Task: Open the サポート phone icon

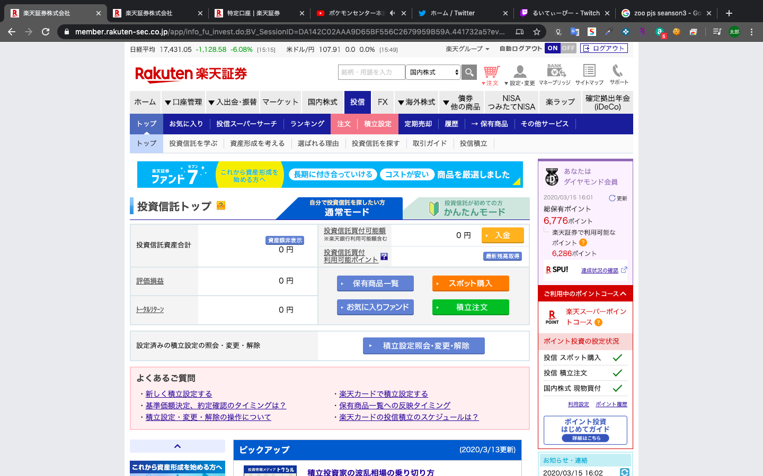Action: click(x=618, y=75)
